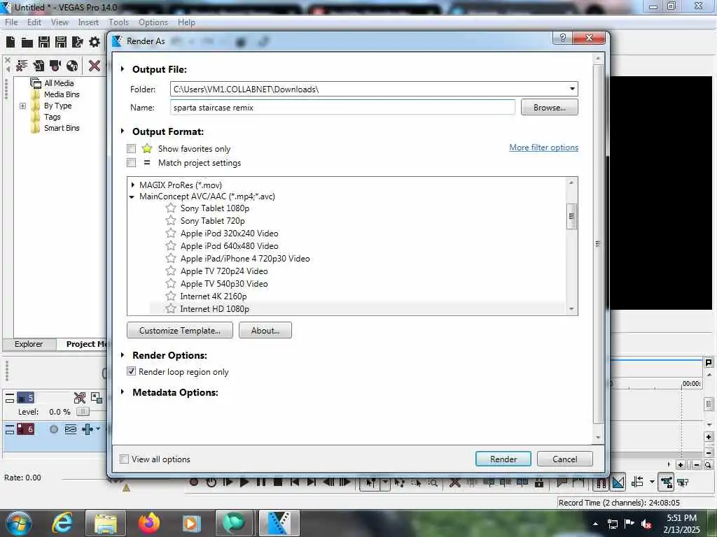The width and height of the screenshot is (717, 537).
Task: Toggle Auto Ripple icon
Action: pos(637,482)
